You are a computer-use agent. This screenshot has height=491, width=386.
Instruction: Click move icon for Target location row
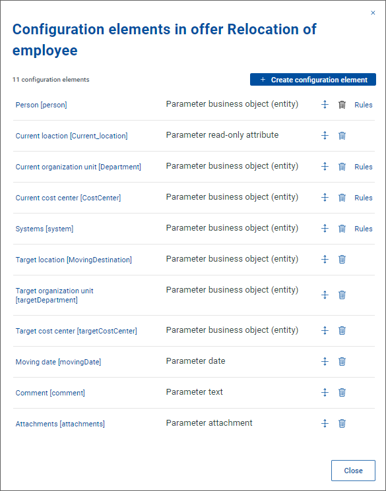click(325, 259)
